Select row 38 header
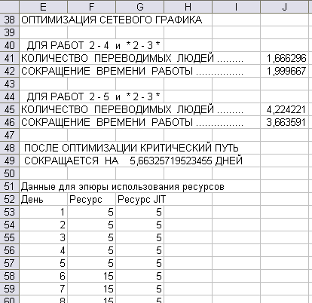Screen dimensions: 312x303 [x=9, y=20]
